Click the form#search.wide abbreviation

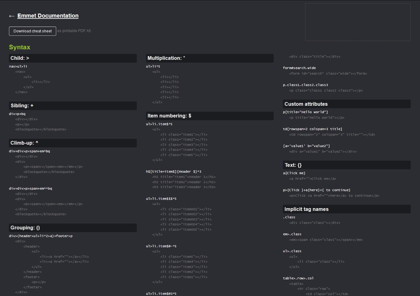299,68
